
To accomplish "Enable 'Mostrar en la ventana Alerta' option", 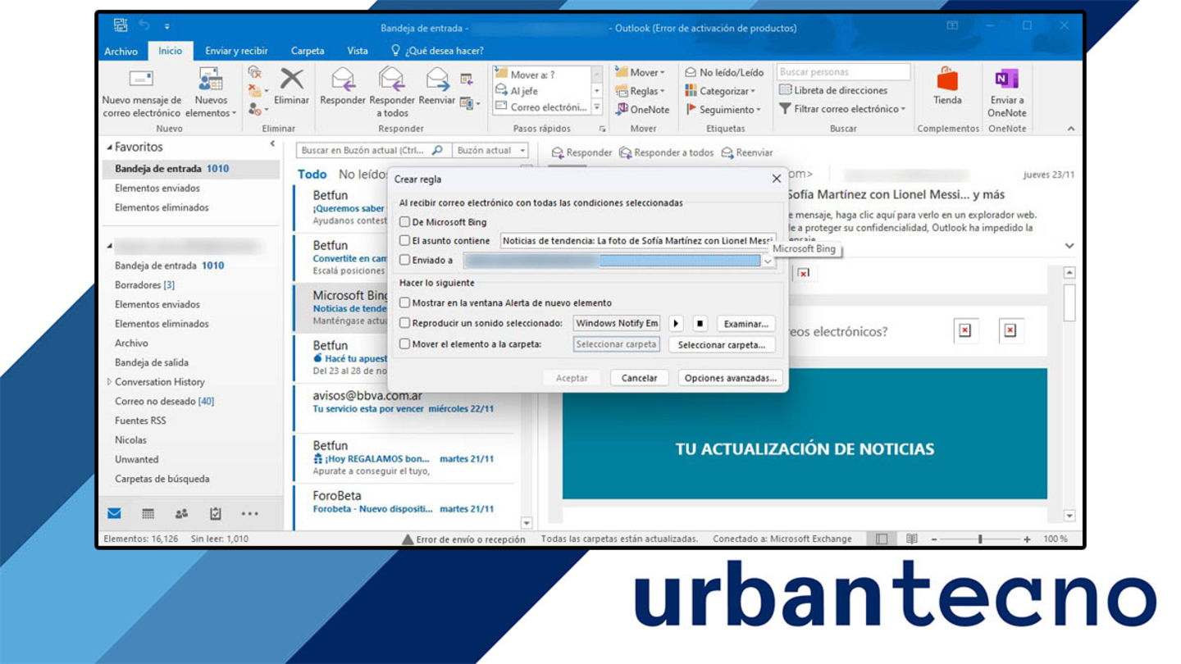I will (405, 303).
